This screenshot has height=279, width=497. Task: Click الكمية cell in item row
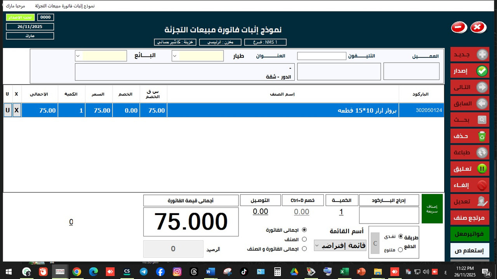click(72, 110)
